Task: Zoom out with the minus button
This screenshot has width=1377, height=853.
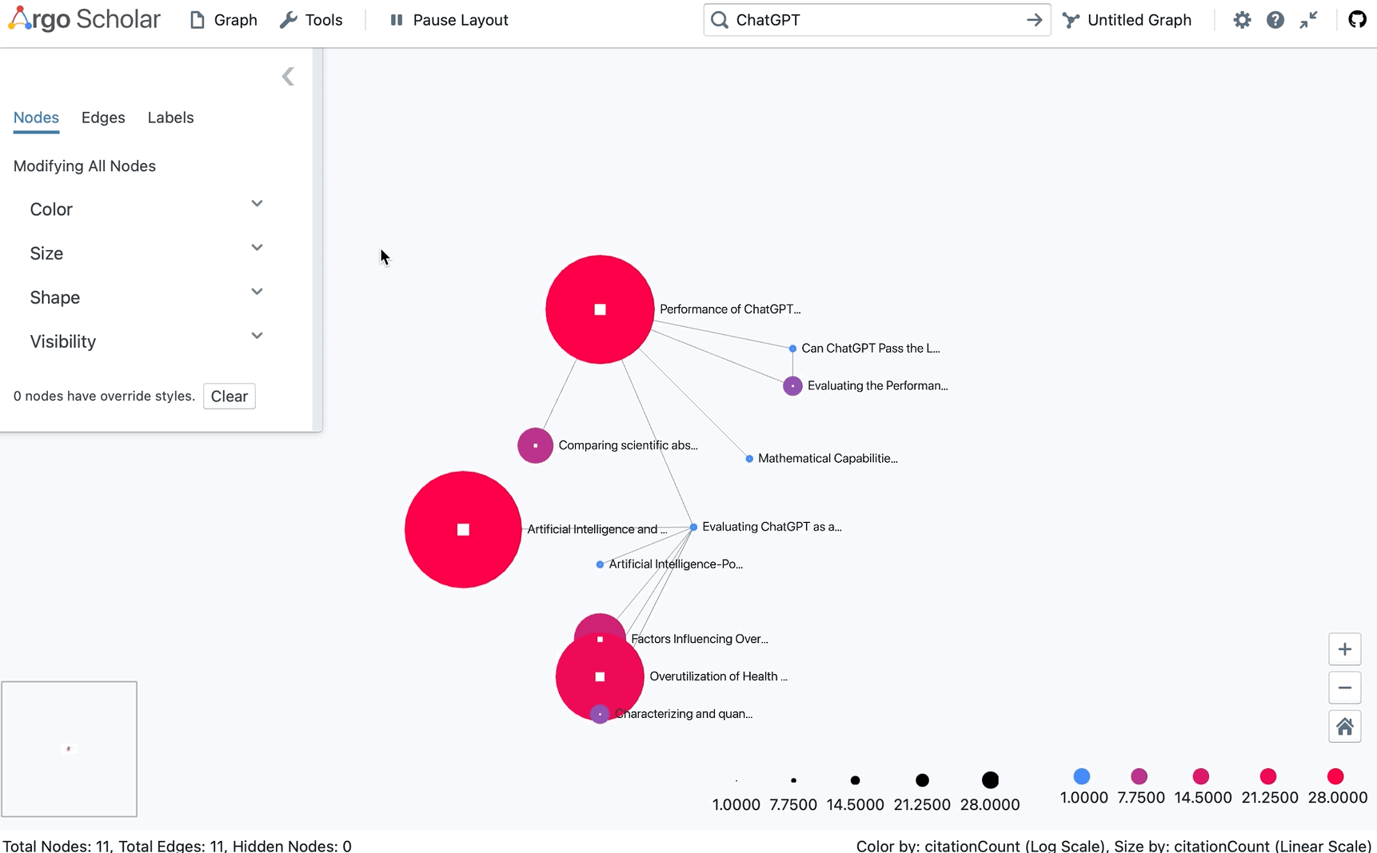Action: (1345, 688)
